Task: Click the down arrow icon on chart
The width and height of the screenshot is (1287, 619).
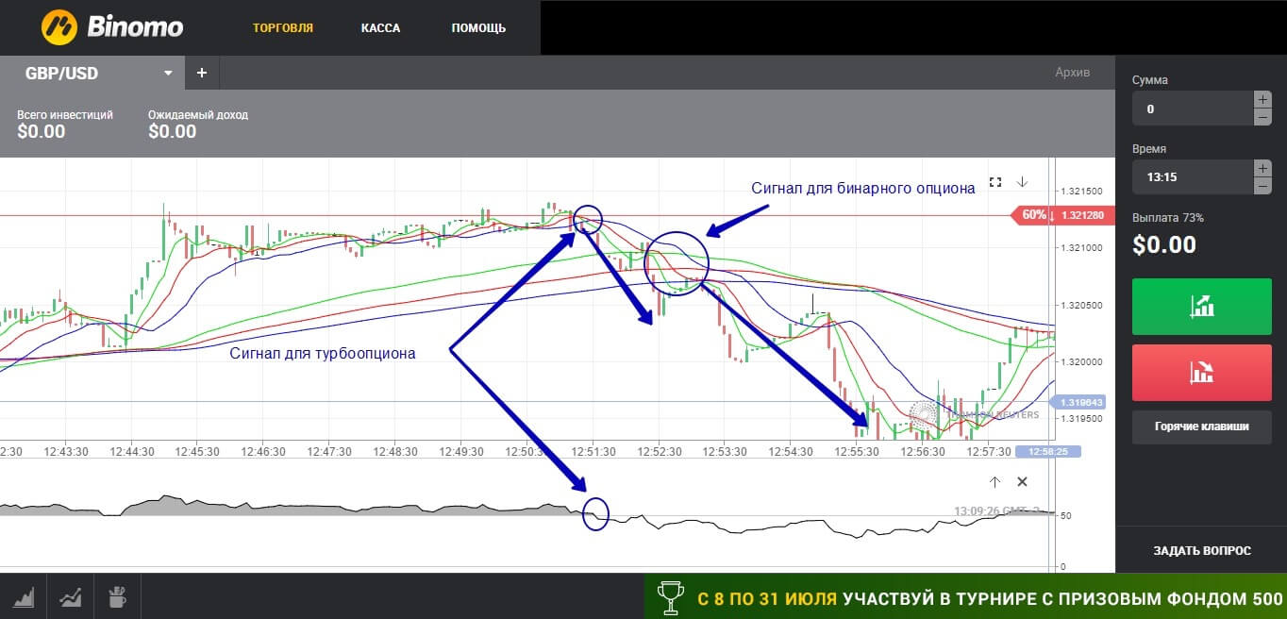Action: [x=1022, y=182]
